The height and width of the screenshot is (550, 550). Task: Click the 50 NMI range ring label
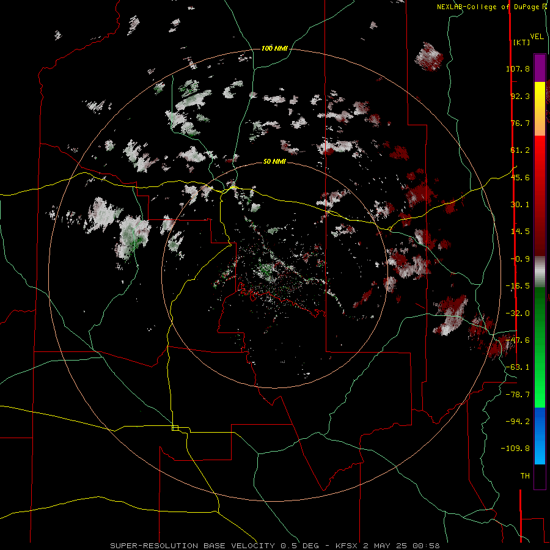click(x=274, y=162)
